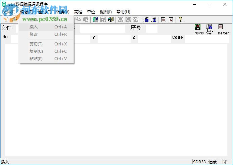Click the ELV Y elevation toolbar icon
Image resolution: width=233 pixels, height=165 pixels.
coord(146,19)
